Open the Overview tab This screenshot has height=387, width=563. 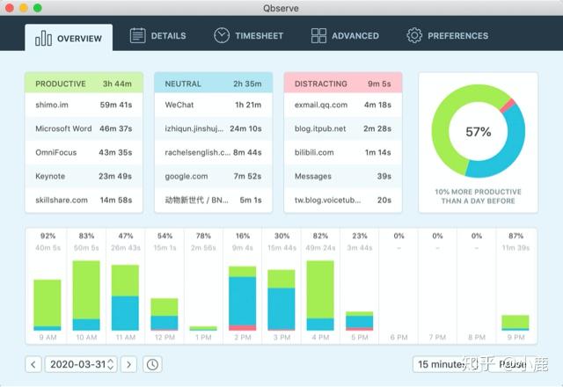pyautogui.click(x=69, y=37)
